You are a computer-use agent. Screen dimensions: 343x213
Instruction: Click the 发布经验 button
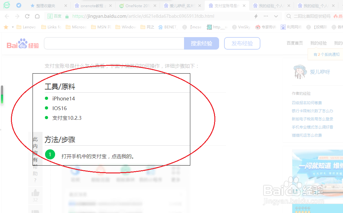(242, 43)
